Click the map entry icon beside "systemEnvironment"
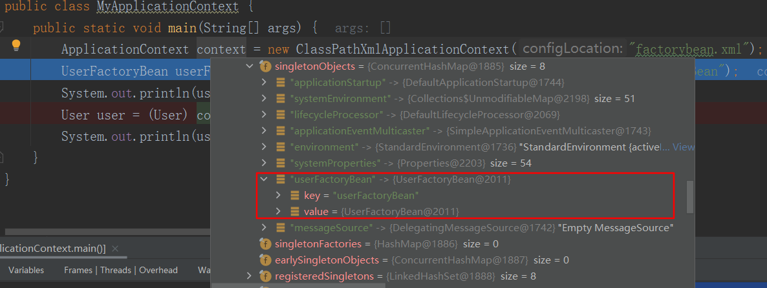Screen dimensions: 767x288 coord(280,99)
